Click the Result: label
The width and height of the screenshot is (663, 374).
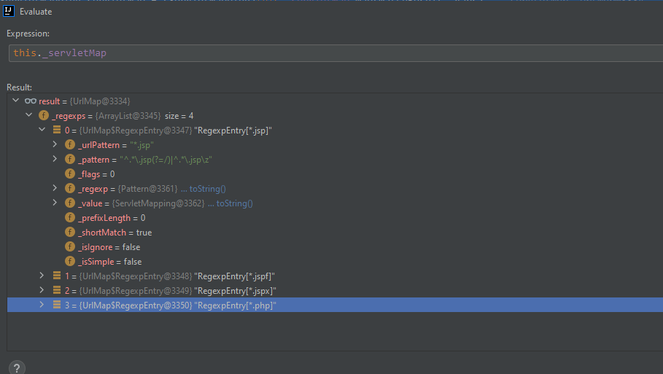pos(19,87)
